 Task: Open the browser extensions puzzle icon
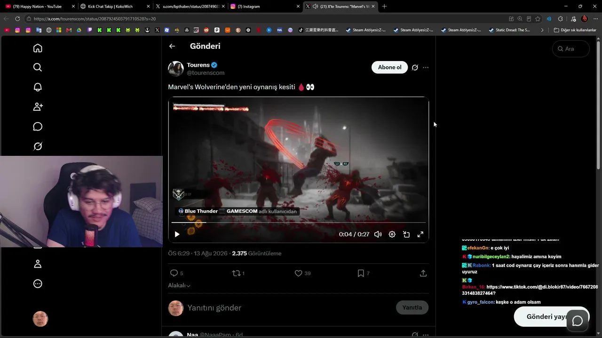coord(560,19)
